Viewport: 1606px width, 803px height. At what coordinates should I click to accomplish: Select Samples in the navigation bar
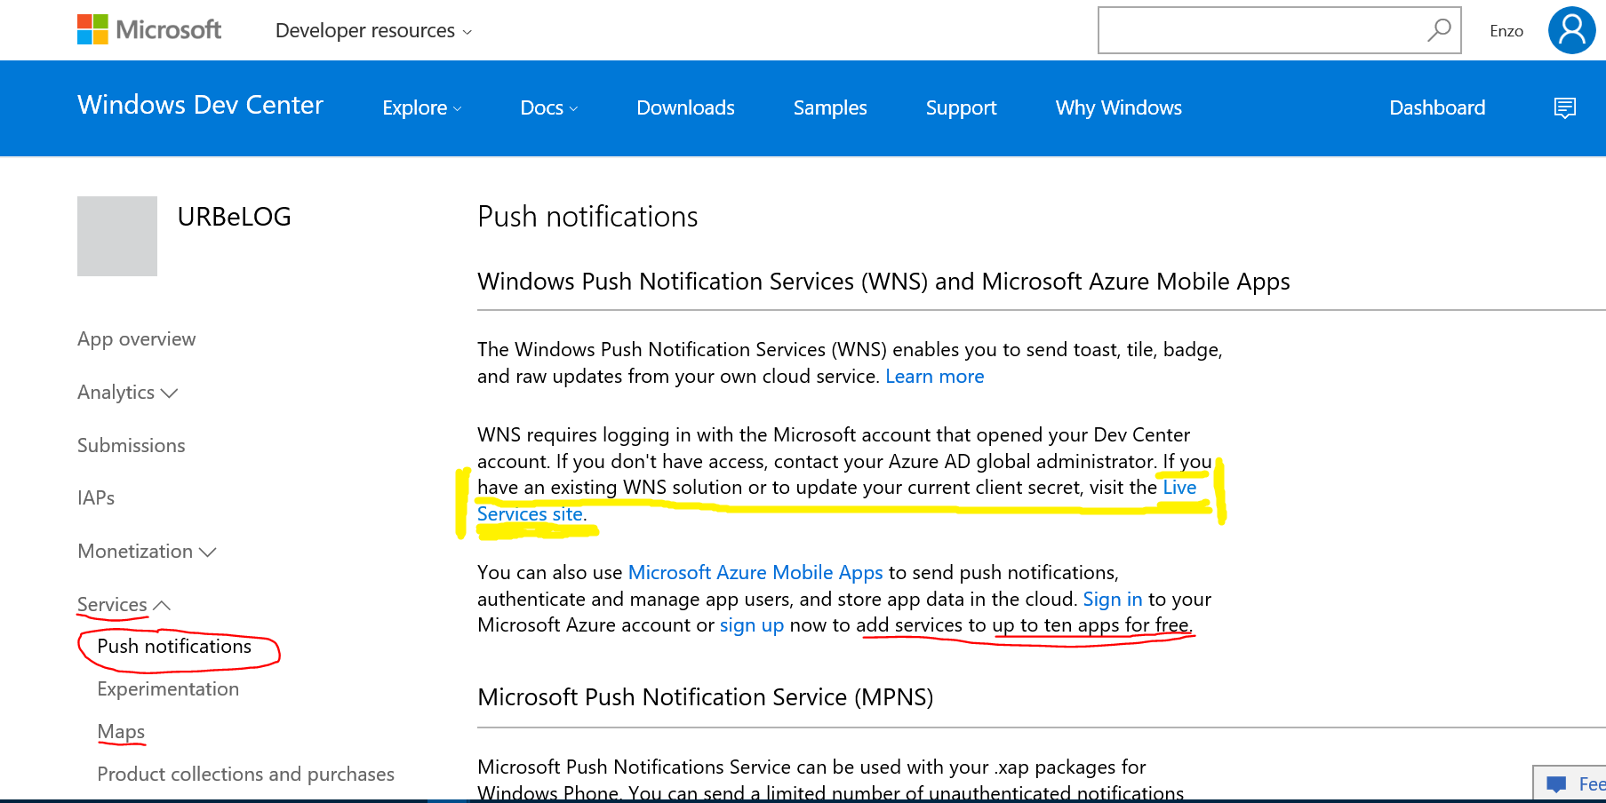click(829, 108)
